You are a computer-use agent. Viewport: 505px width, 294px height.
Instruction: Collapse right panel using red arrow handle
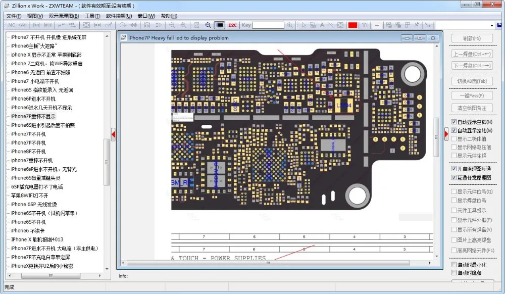pyautogui.click(x=446, y=134)
